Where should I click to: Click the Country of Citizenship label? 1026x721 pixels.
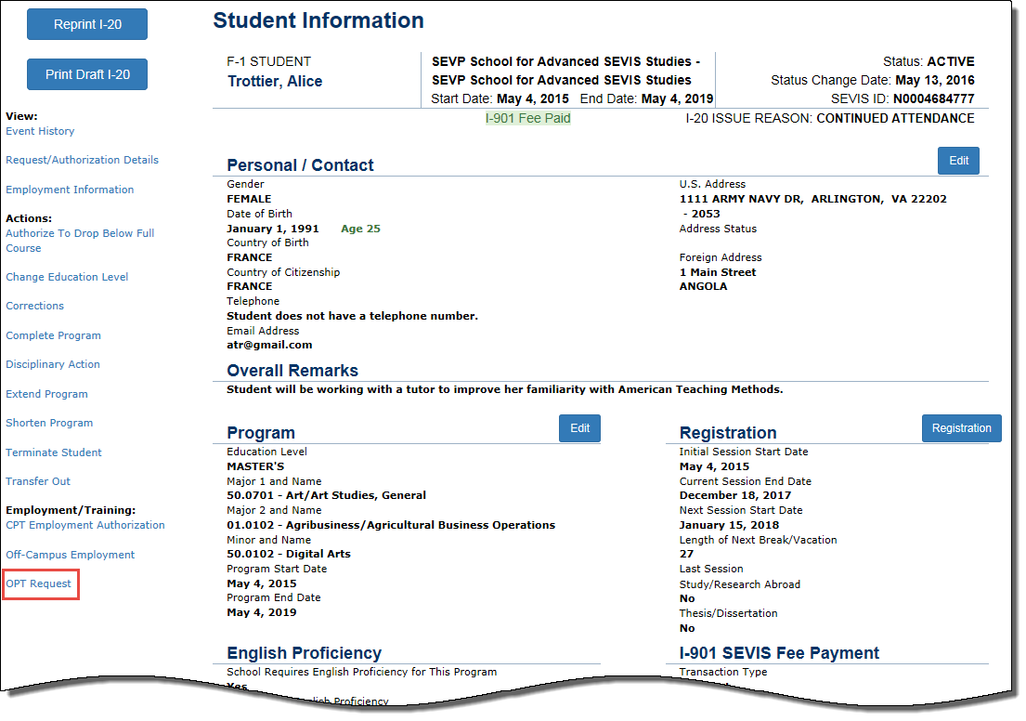(x=283, y=272)
